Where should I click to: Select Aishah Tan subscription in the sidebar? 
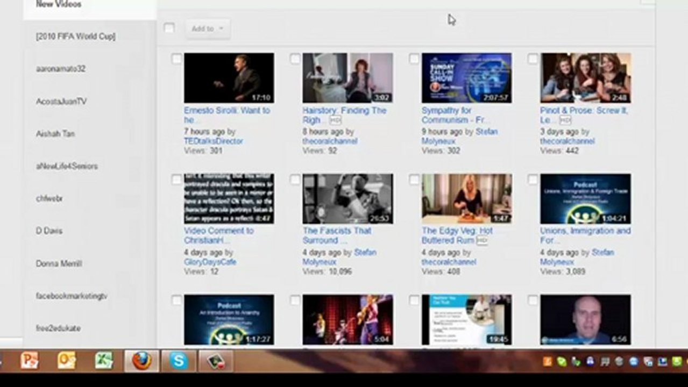55,133
